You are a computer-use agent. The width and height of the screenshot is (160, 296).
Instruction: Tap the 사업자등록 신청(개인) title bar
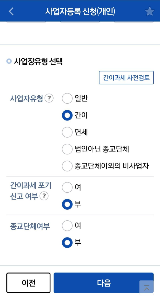click(x=80, y=11)
